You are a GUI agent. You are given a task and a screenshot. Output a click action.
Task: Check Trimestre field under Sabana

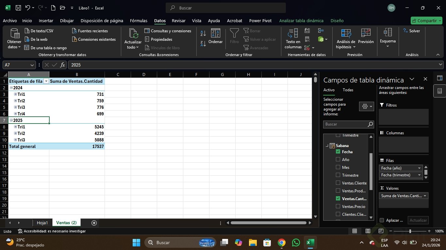click(338, 175)
